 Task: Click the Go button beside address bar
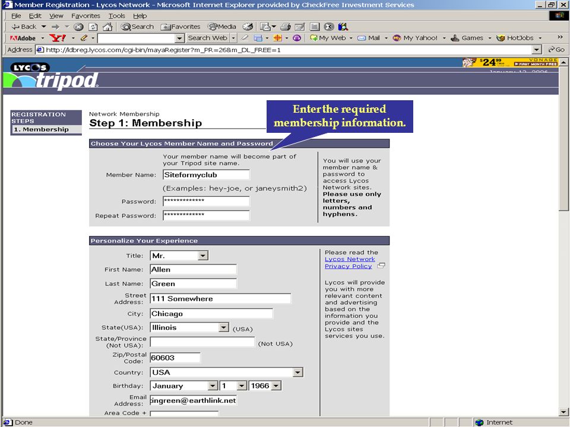556,50
